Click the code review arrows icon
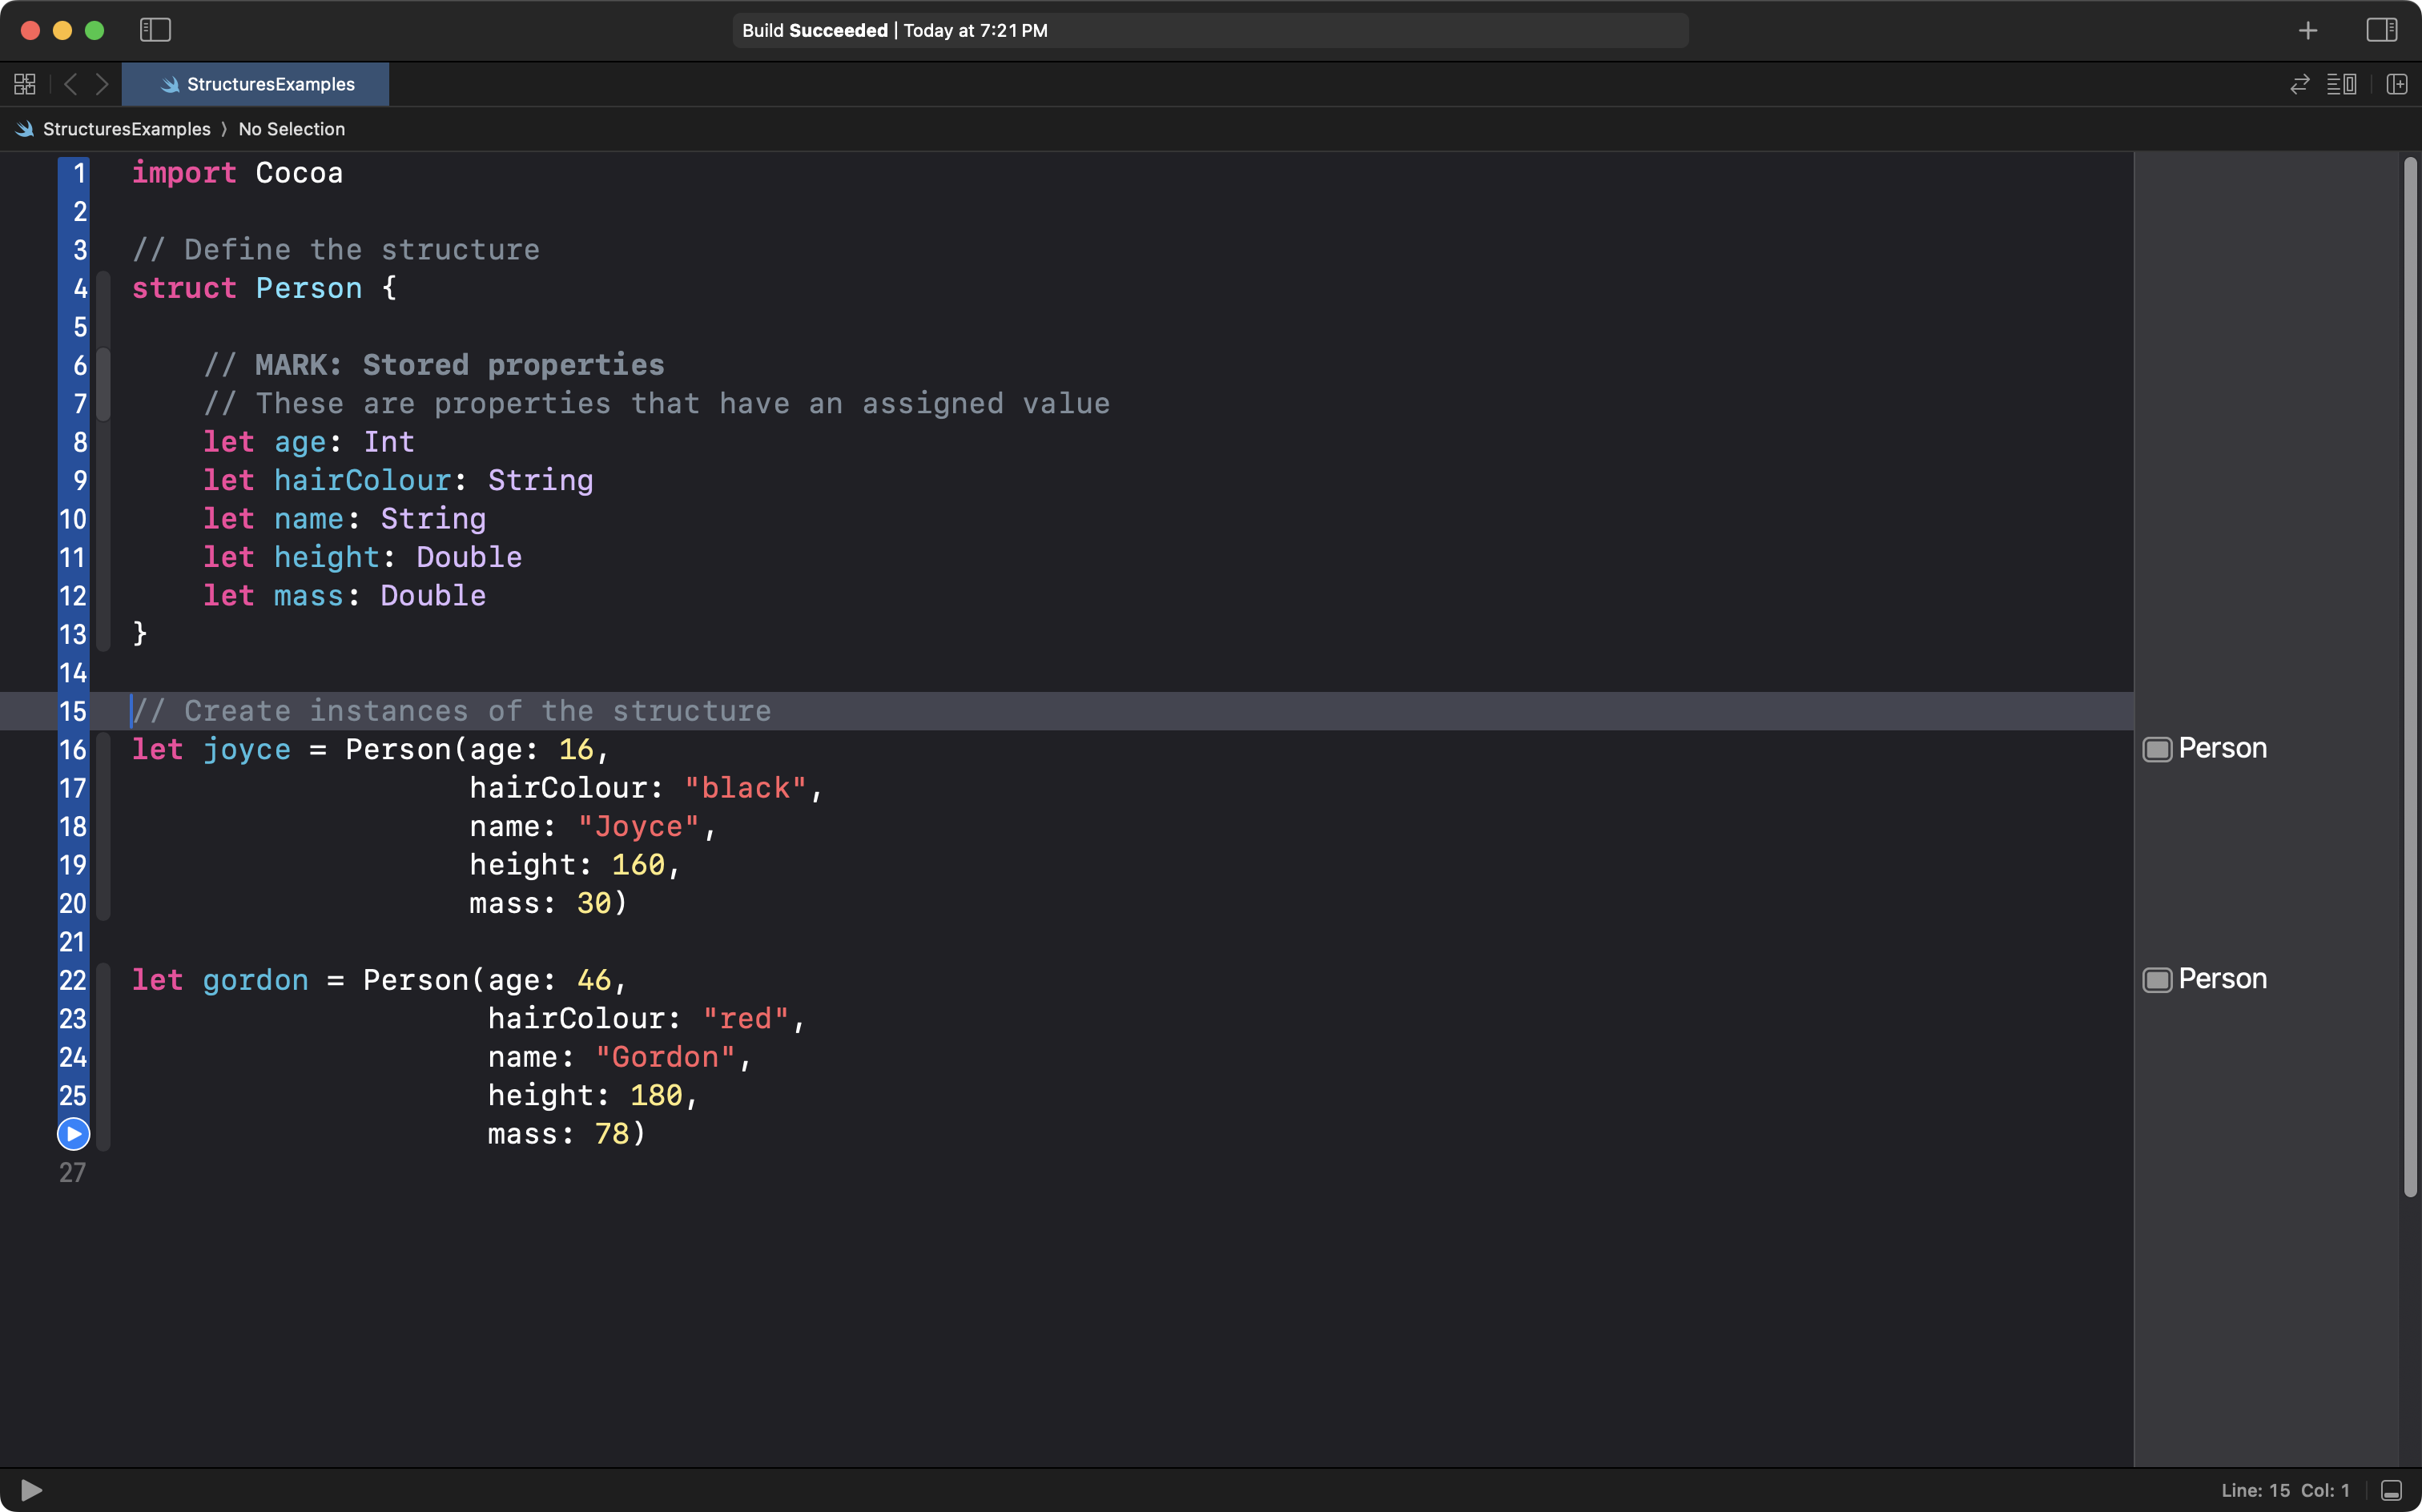Viewport: 2422px width, 1512px height. click(x=2299, y=84)
